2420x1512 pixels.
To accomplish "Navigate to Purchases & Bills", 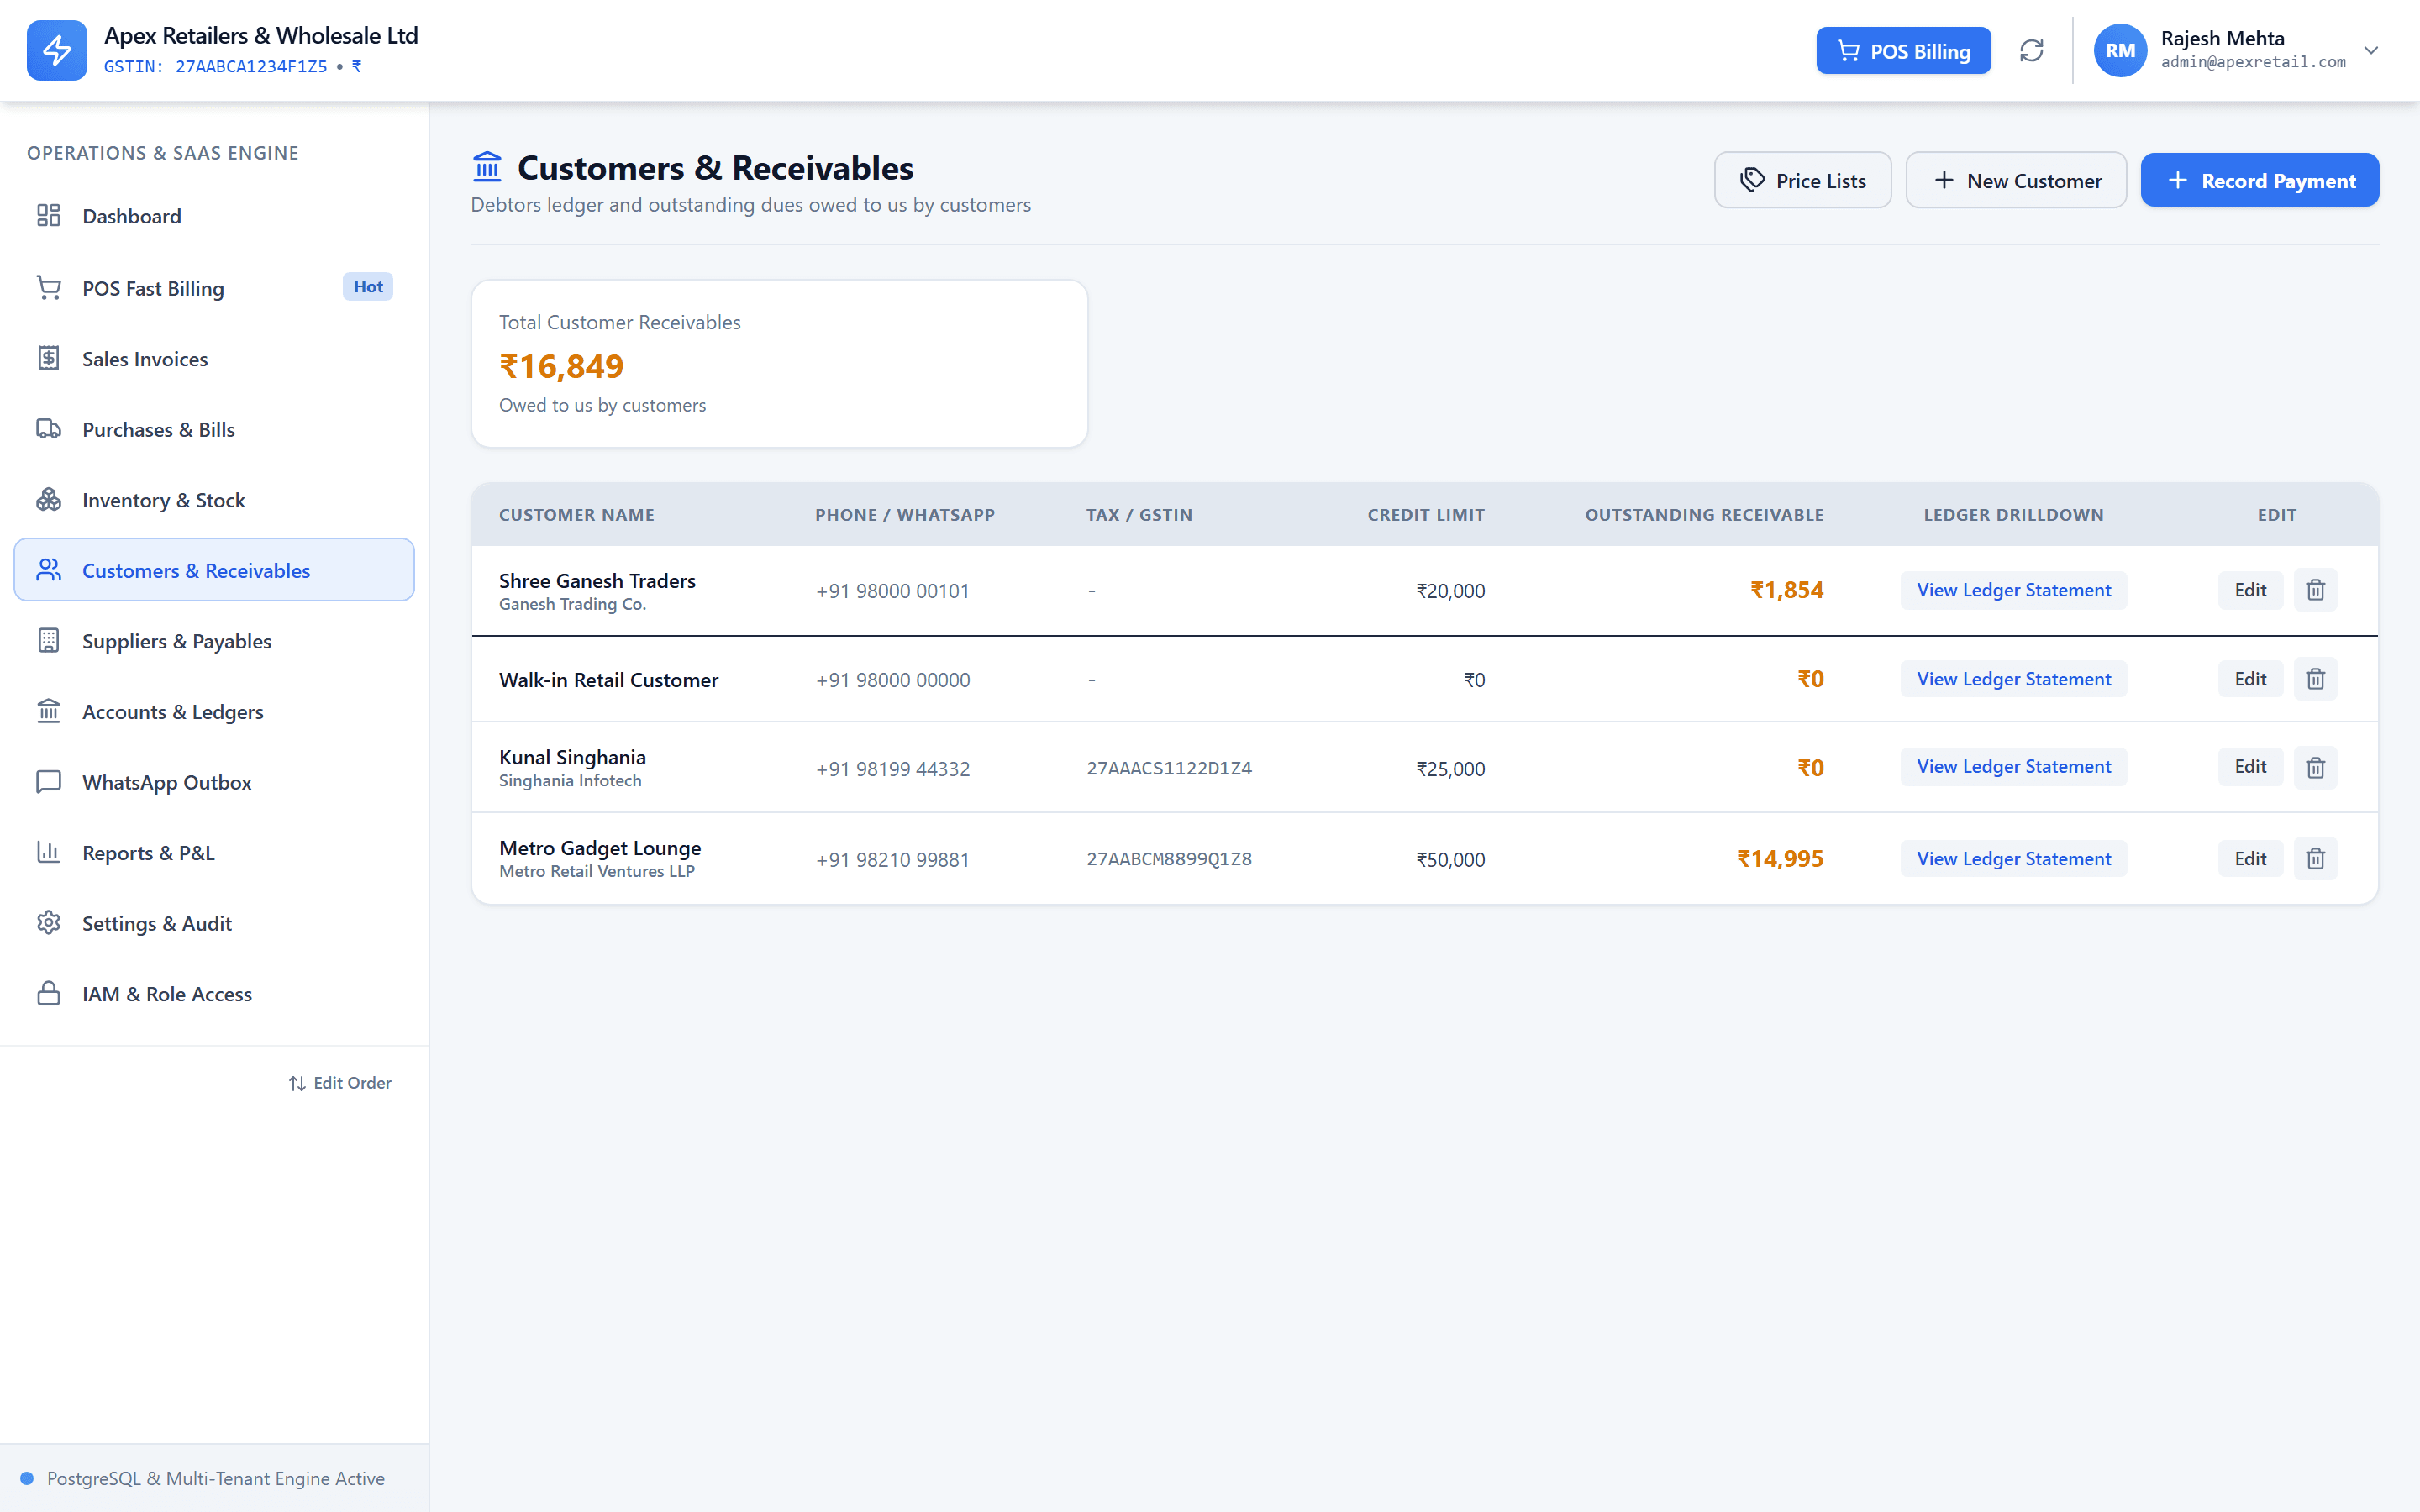I will [214, 429].
